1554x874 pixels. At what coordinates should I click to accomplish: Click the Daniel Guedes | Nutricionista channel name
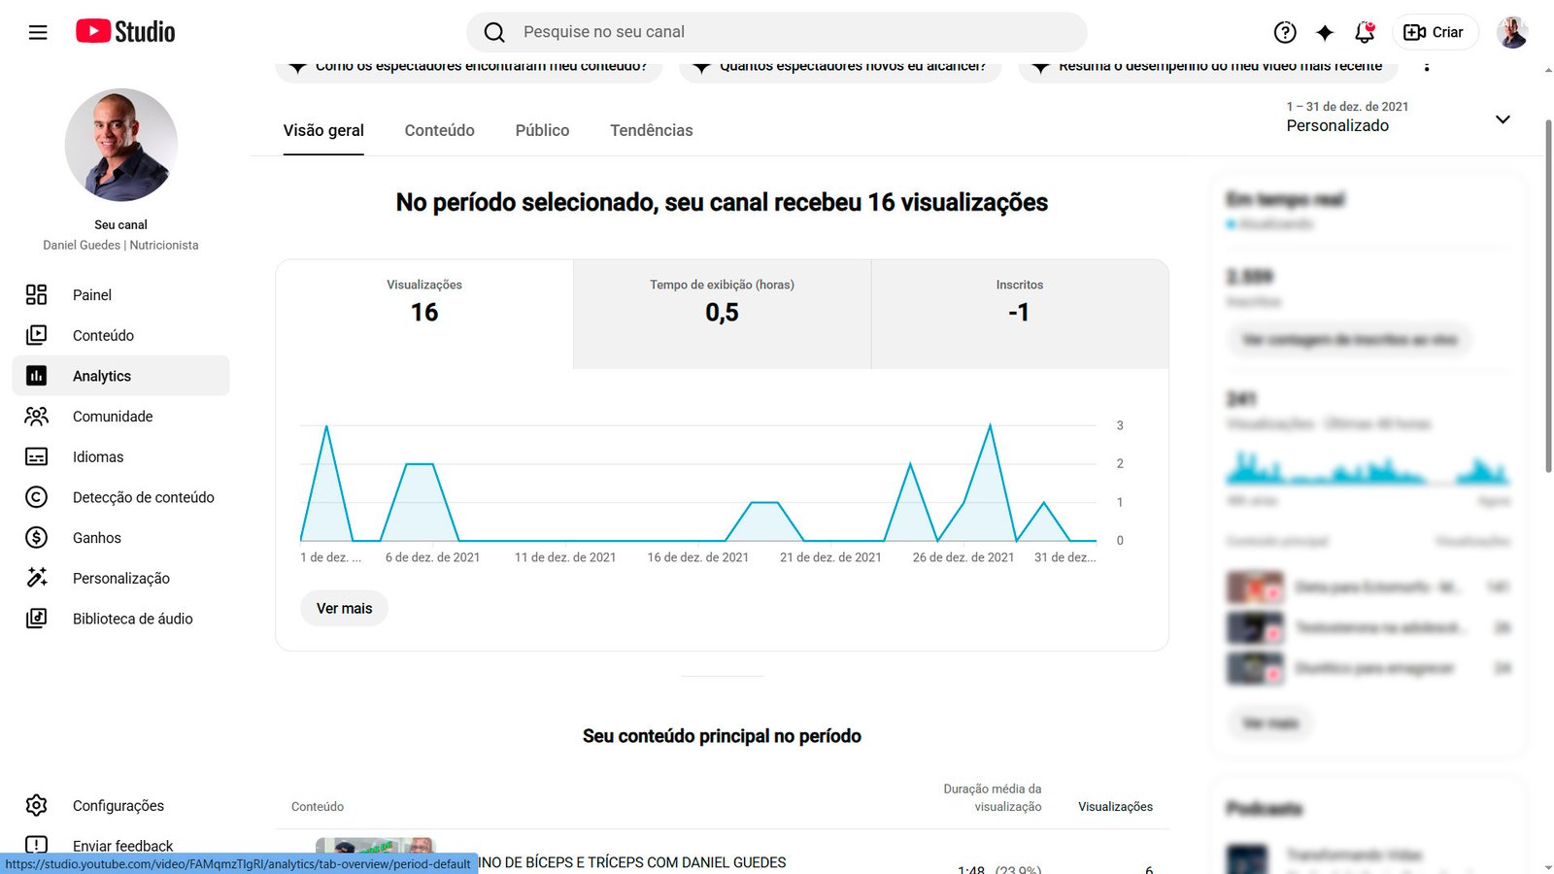point(120,246)
